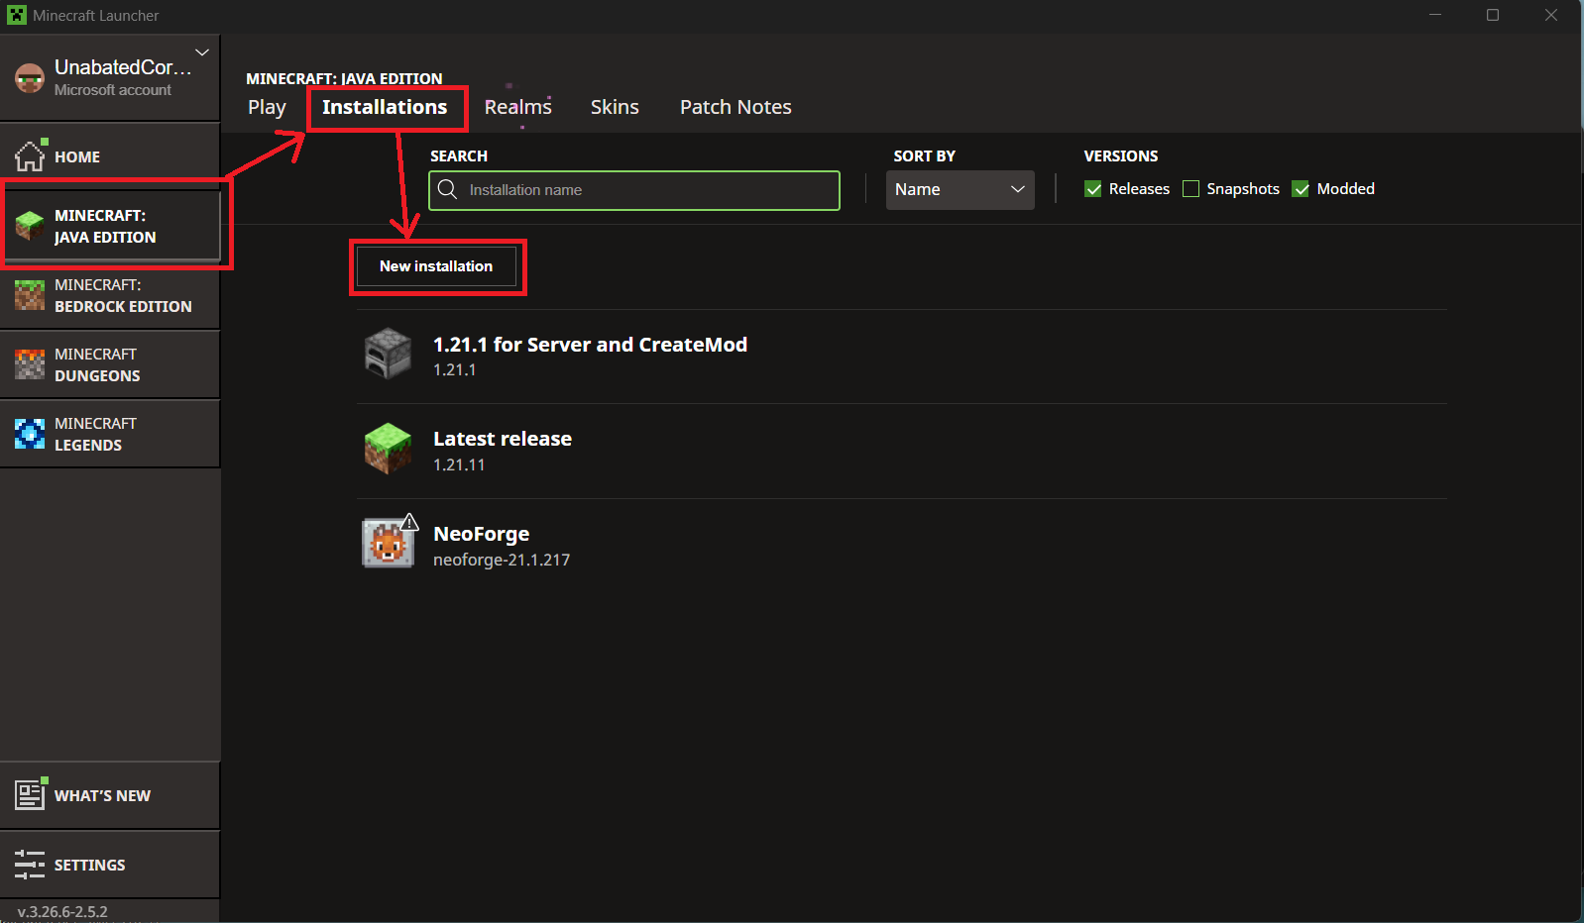Click the Home house icon
This screenshot has height=923, width=1584.
coord(30,155)
